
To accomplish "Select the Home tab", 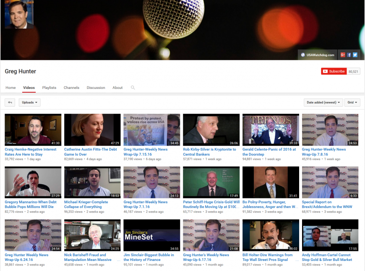I will pyautogui.click(x=10, y=88).
